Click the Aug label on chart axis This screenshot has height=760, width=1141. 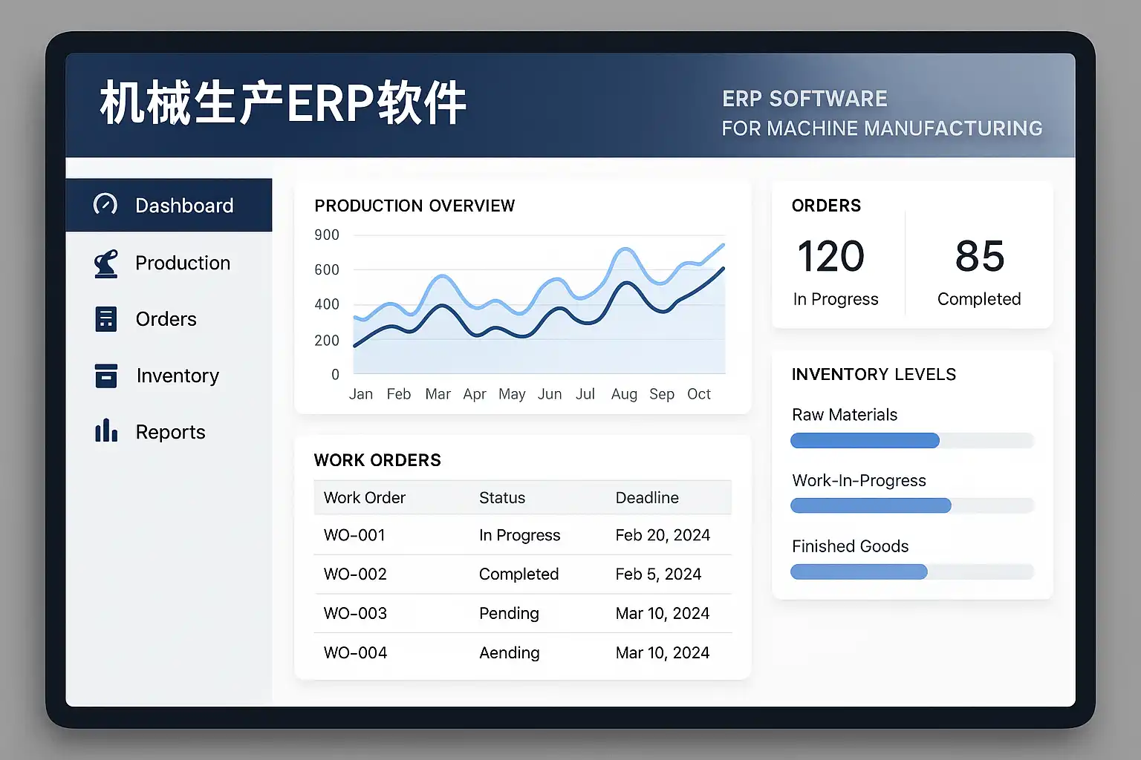point(624,394)
